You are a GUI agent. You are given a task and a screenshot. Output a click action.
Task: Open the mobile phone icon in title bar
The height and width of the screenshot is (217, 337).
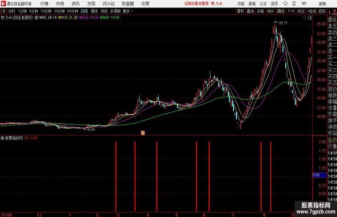pos(294,4)
